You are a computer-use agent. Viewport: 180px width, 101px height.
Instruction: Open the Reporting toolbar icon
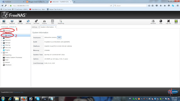pyautogui.click(x=61, y=22)
